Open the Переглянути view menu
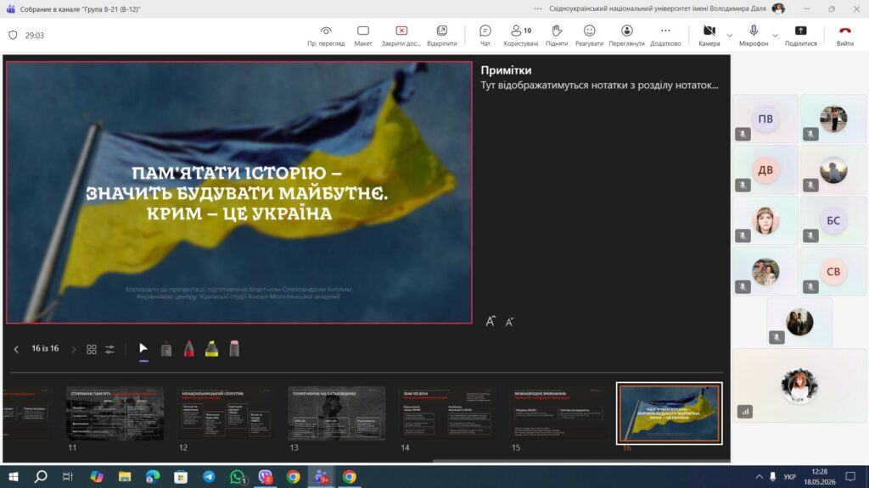 627,36
